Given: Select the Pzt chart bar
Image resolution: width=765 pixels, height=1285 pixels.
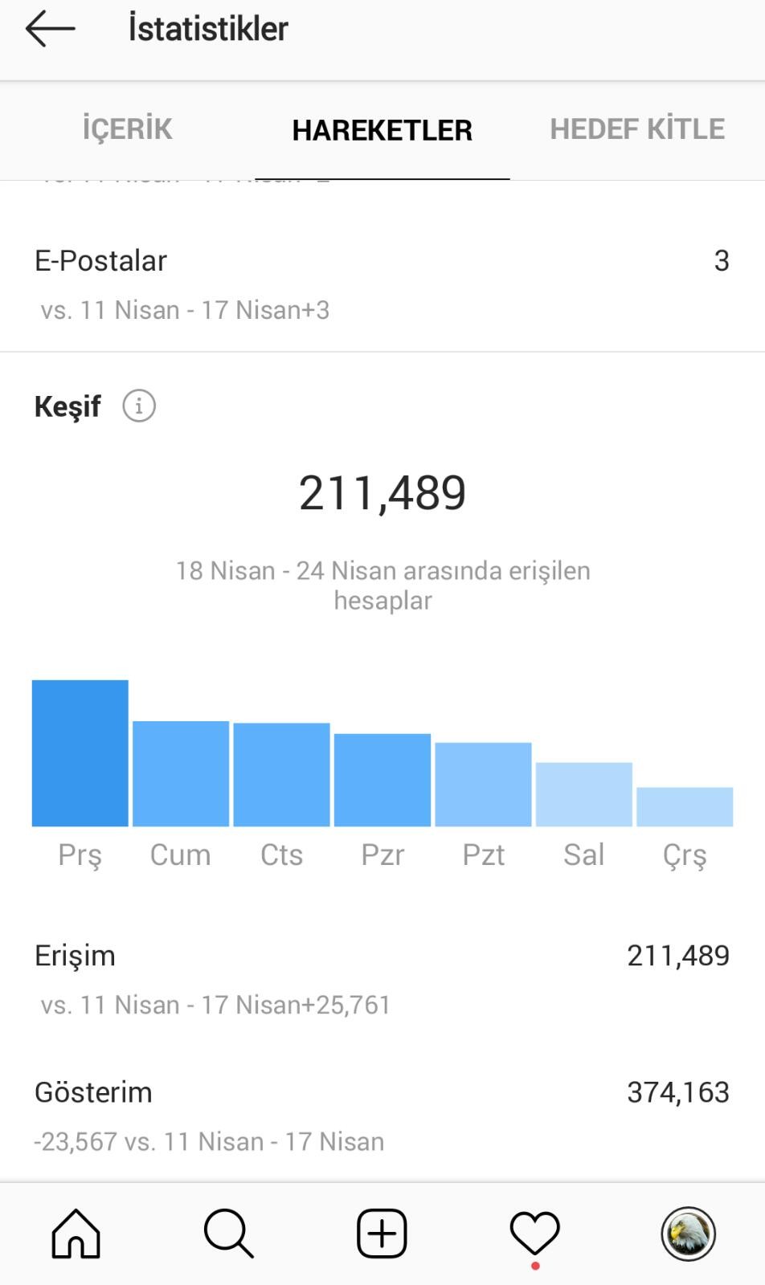Looking at the screenshot, I should coord(484,785).
